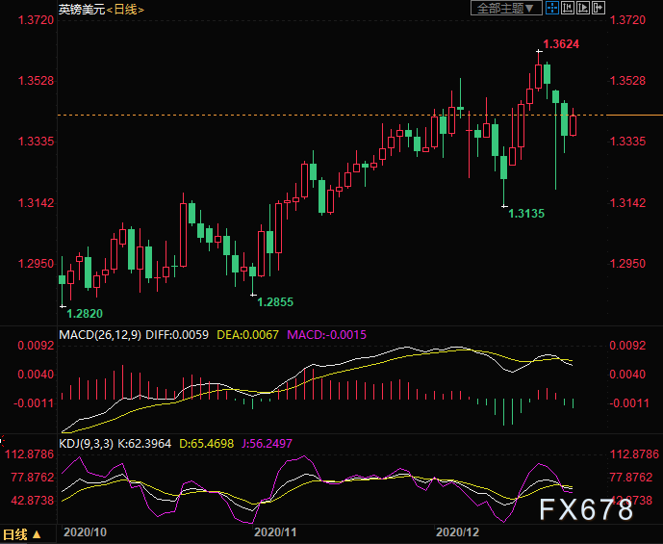Open the 全部主题 theme dropdown
Screen dimensions: 663x544
tap(506, 8)
